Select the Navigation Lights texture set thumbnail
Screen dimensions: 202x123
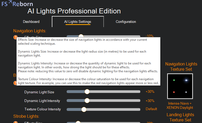[180, 86]
